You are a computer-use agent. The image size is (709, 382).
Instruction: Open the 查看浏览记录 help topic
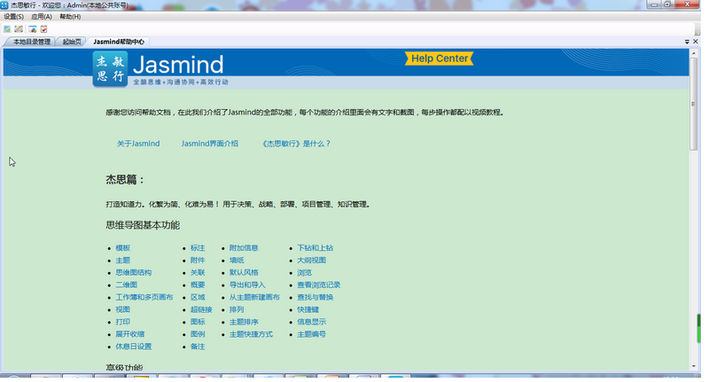point(319,285)
